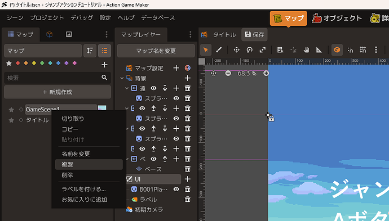
Task: Open the データベース menu
Action: pyautogui.click(x=158, y=18)
